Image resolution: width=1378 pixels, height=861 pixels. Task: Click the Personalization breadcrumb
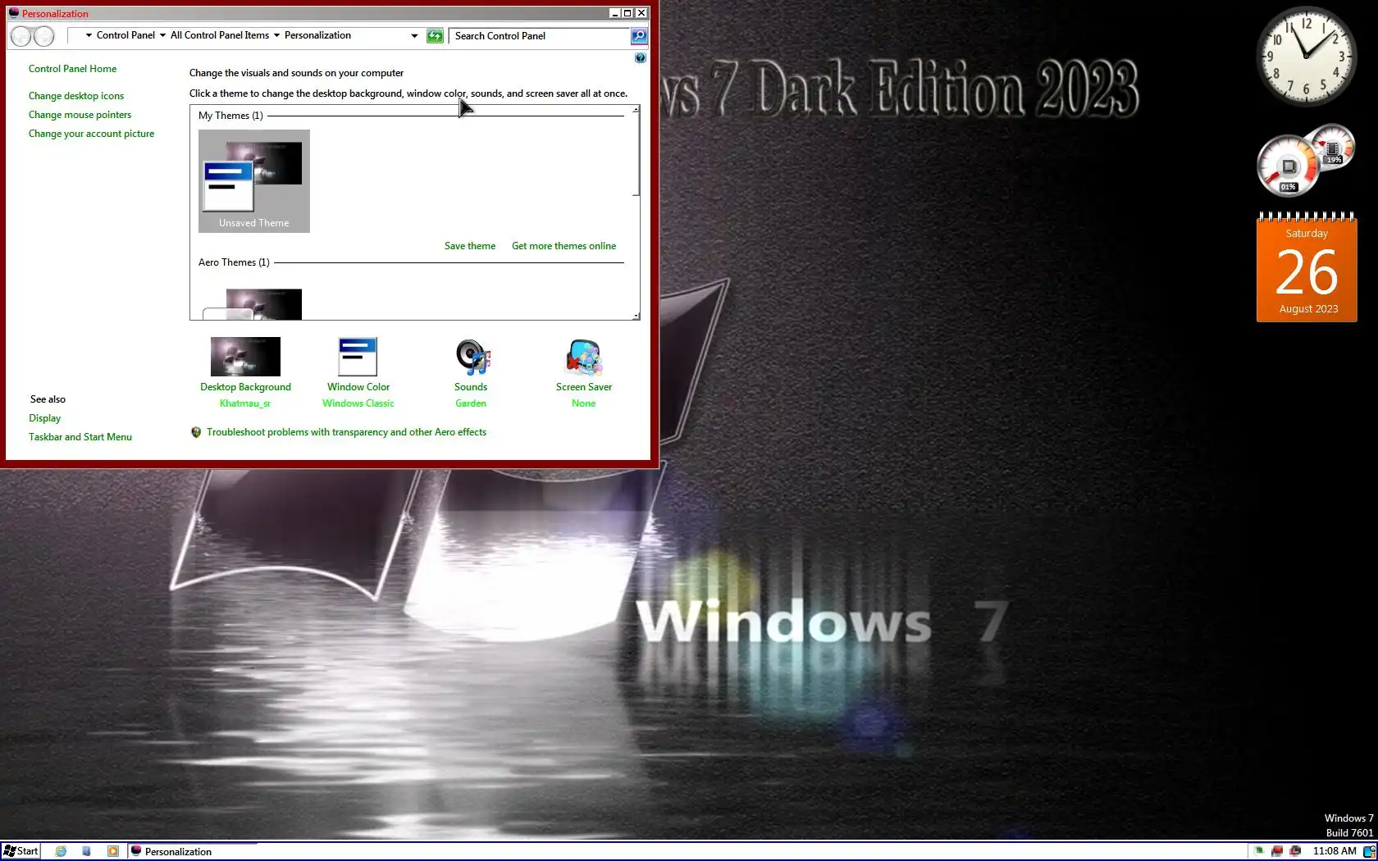click(317, 35)
